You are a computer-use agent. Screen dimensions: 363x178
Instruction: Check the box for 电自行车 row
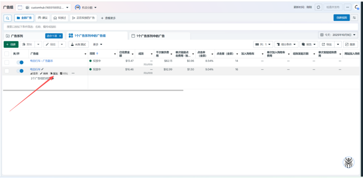7,71
